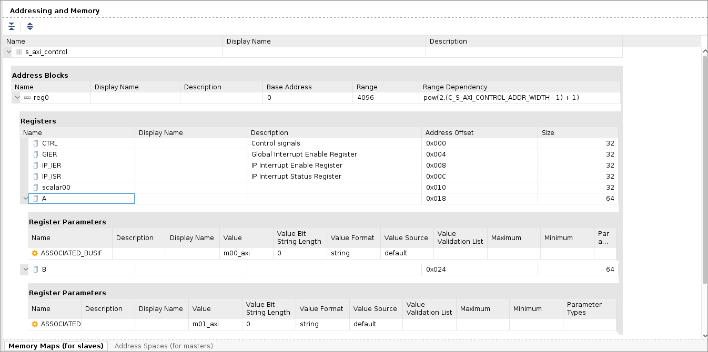Collapse register B parameters
708x352 pixels.
(x=25, y=270)
